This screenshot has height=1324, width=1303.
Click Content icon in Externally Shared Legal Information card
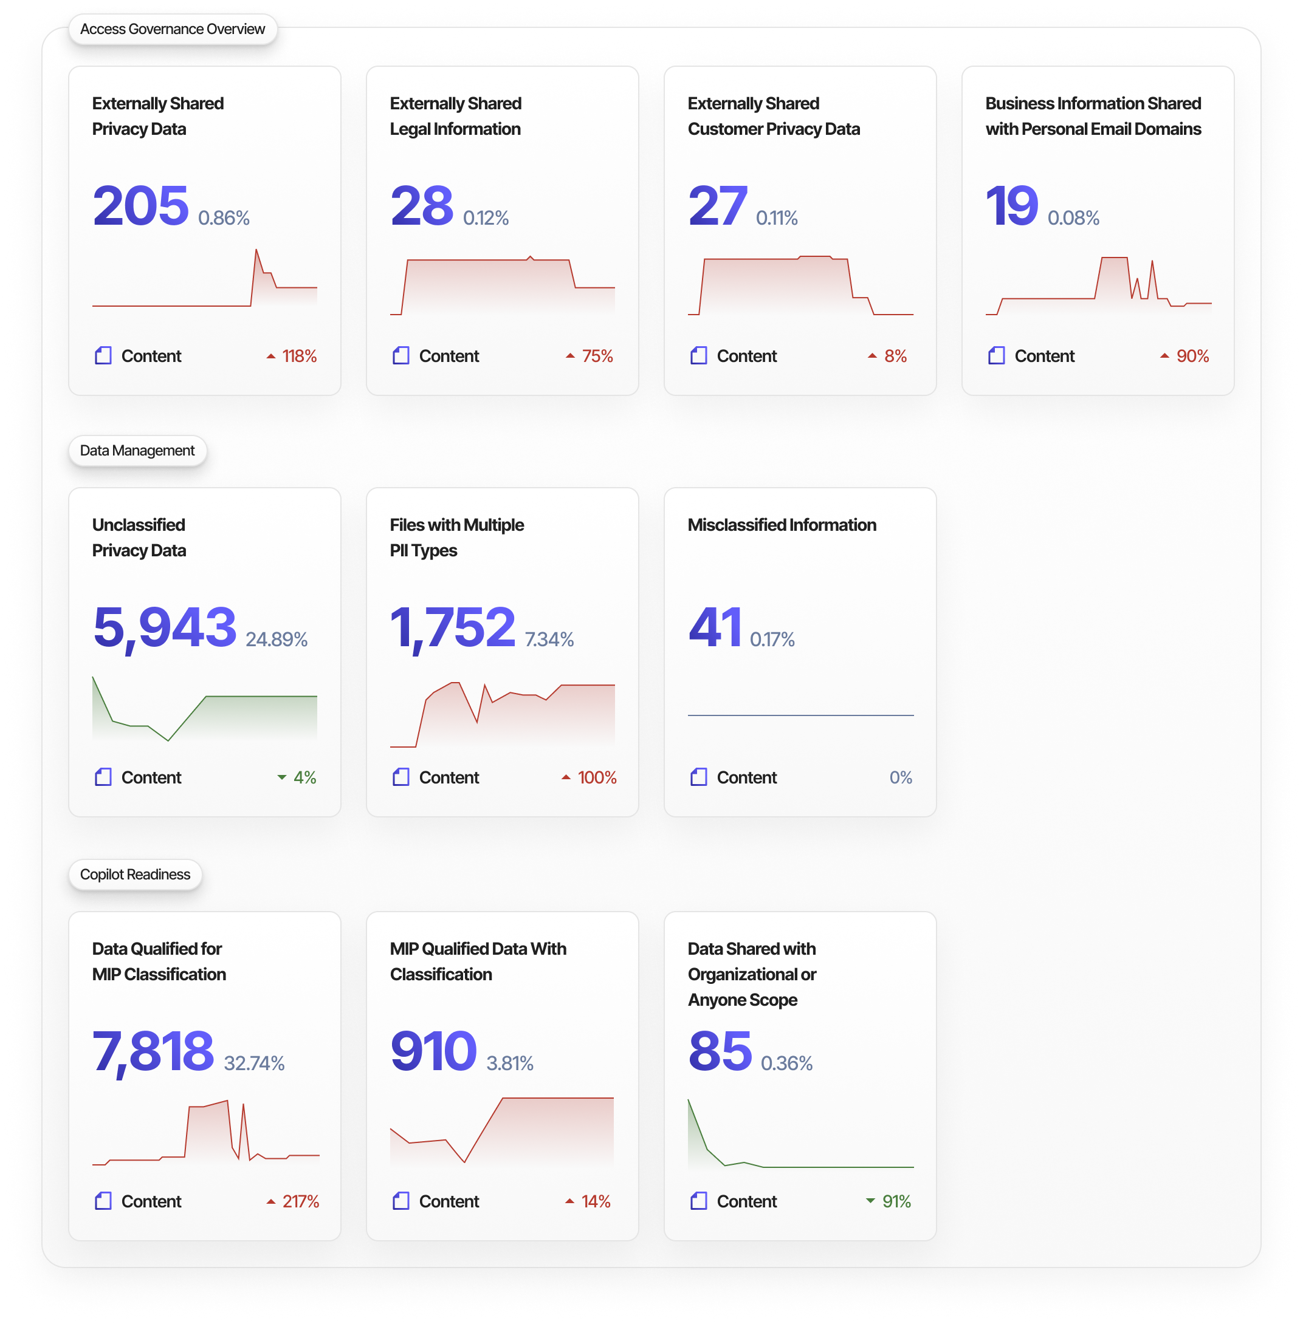click(401, 356)
